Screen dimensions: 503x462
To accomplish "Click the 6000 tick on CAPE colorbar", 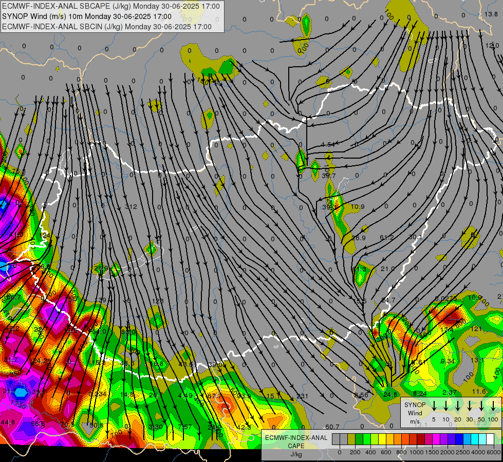I will point(494,452).
